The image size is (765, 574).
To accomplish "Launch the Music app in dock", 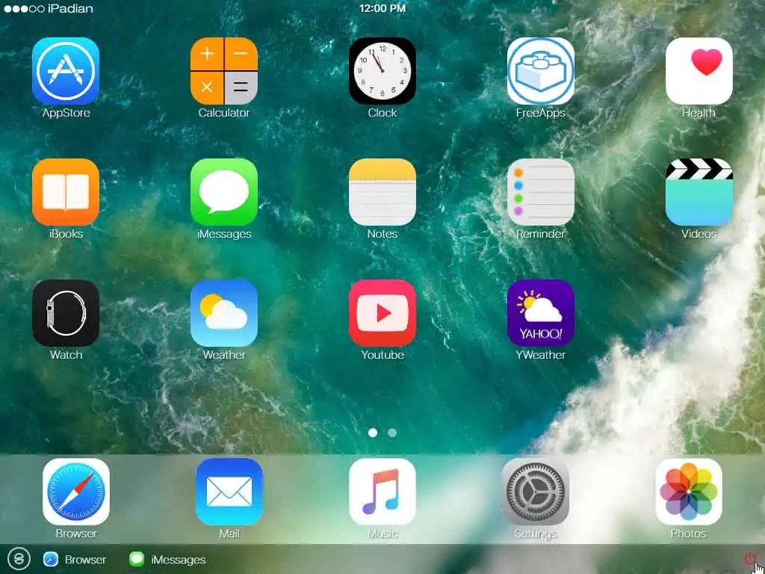I will (x=382, y=492).
